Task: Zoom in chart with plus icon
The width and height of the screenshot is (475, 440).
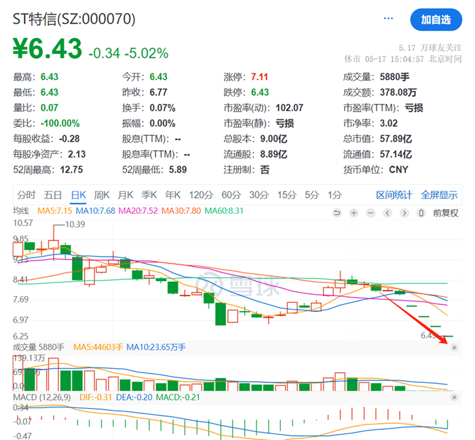Action: [354, 213]
